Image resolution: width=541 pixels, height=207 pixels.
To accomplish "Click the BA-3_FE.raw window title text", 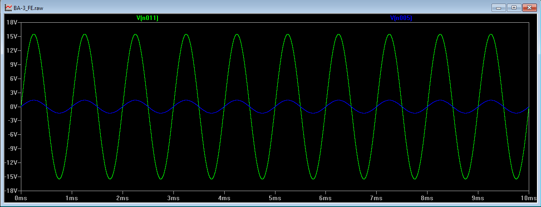I will (x=28, y=8).
